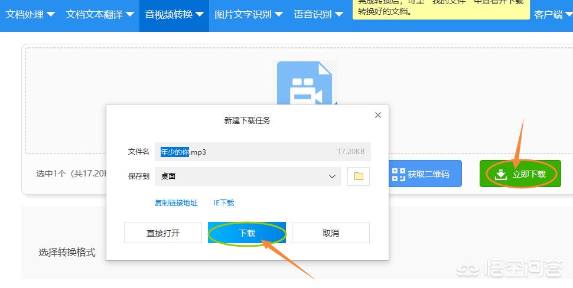Browse folder icon next to save path
573x288 pixels.
pos(359,176)
